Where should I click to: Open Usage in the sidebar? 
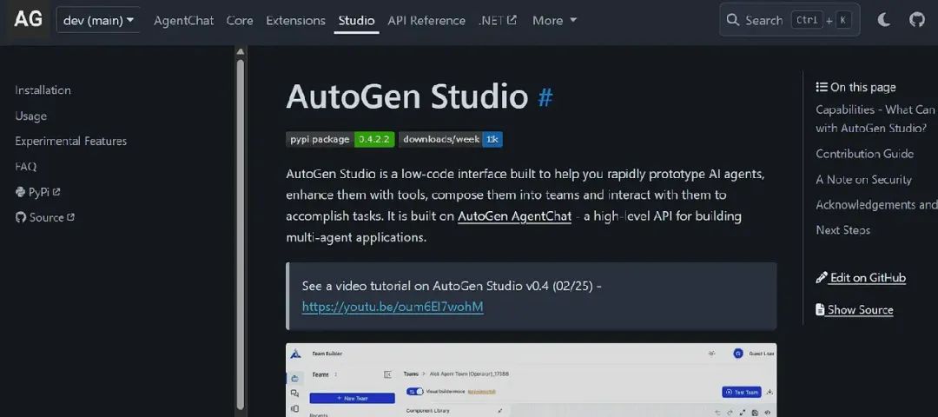click(31, 116)
